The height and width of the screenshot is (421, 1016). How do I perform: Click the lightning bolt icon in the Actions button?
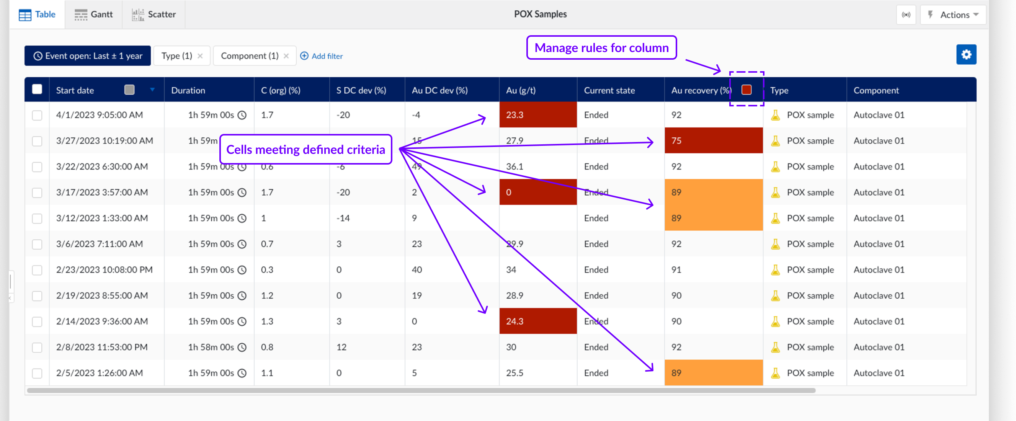point(931,15)
